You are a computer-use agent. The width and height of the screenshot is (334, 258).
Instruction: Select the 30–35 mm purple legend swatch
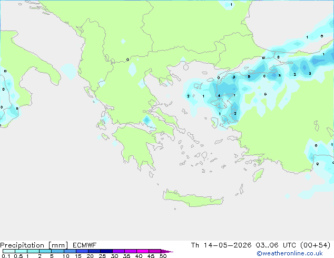119,251
